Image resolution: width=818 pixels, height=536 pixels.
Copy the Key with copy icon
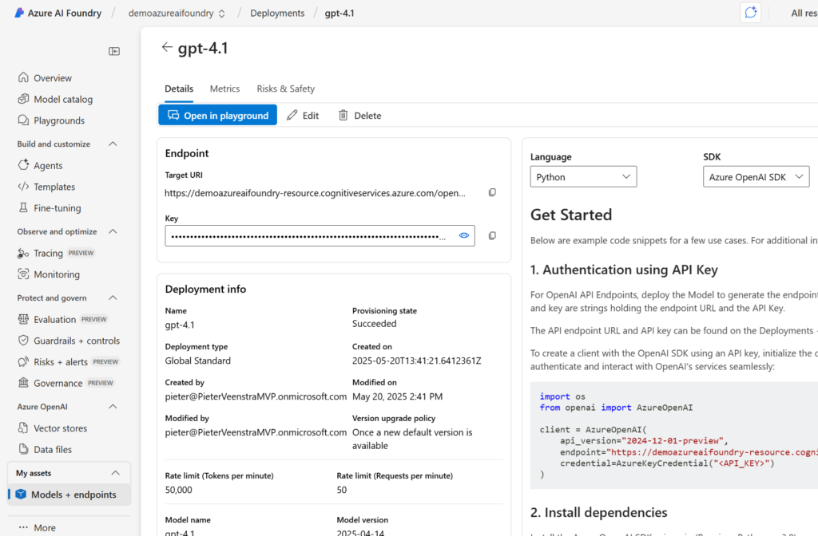pos(492,236)
